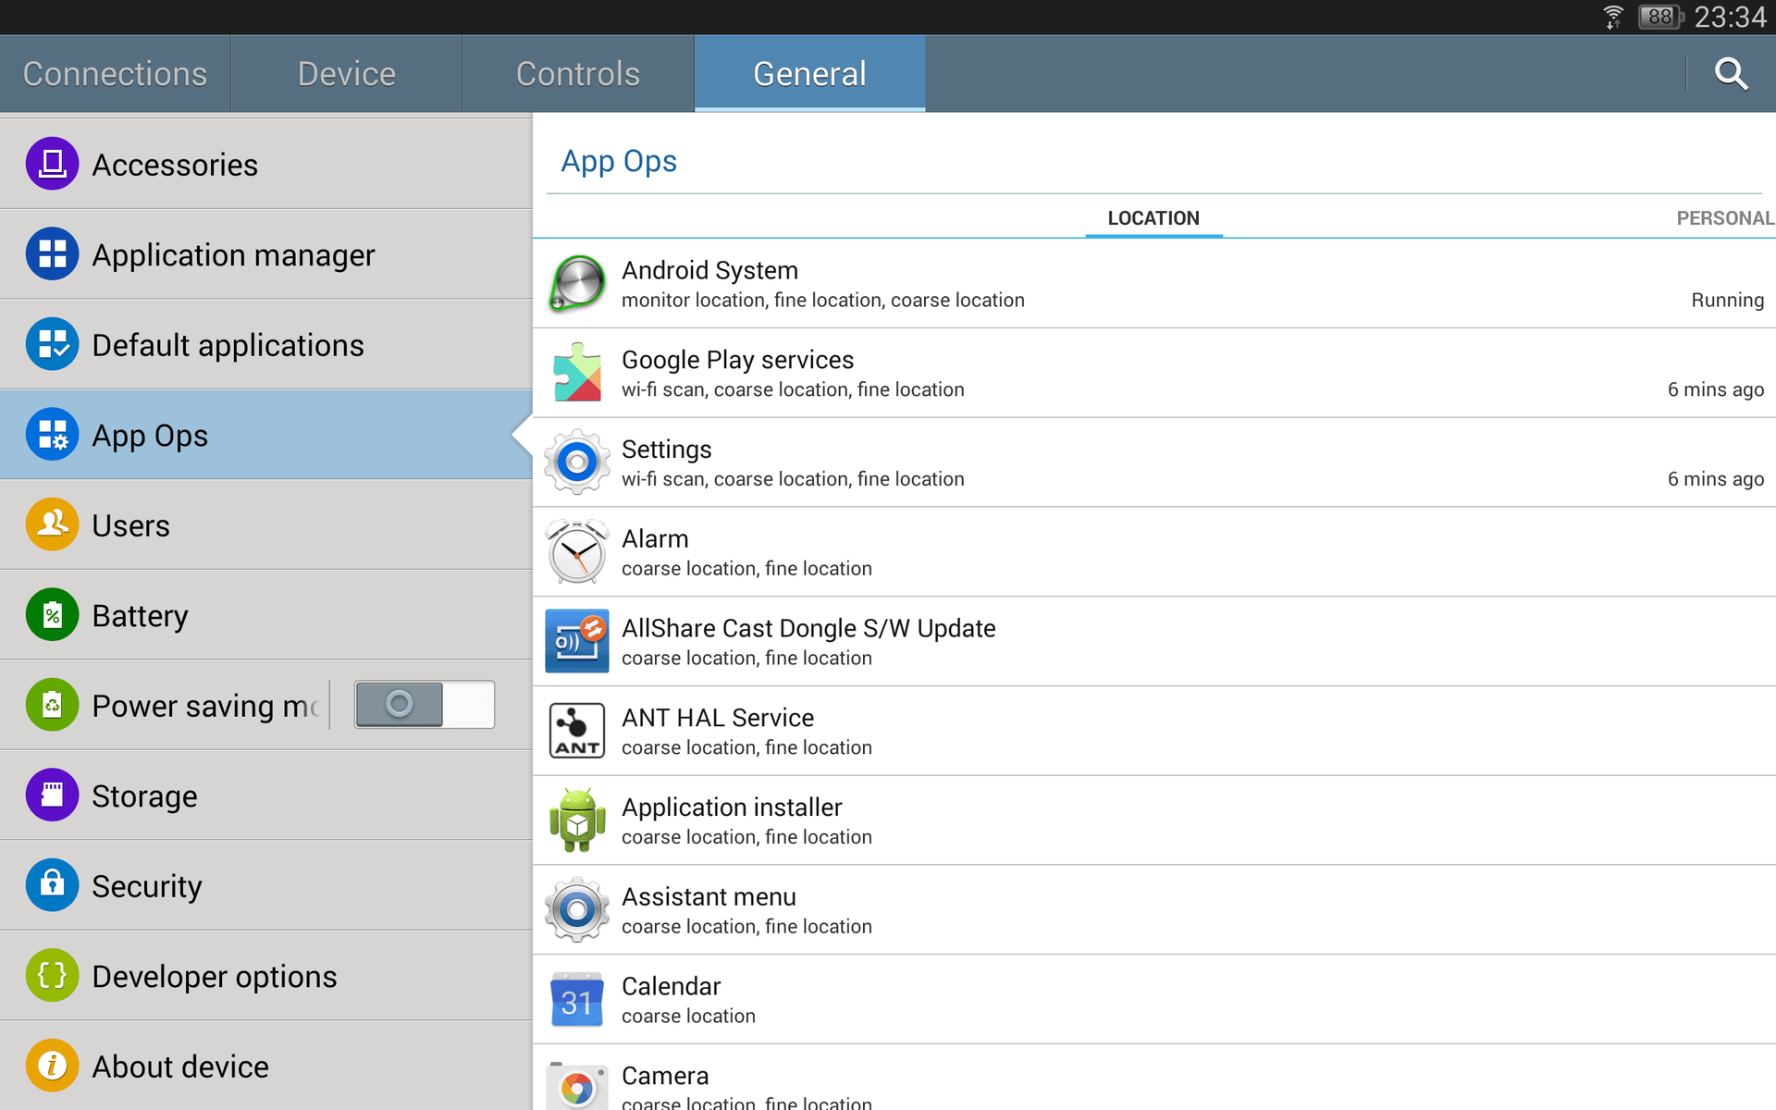The width and height of the screenshot is (1776, 1110).
Task: Tap the 23:34 clock in status bar
Action: (1730, 18)
